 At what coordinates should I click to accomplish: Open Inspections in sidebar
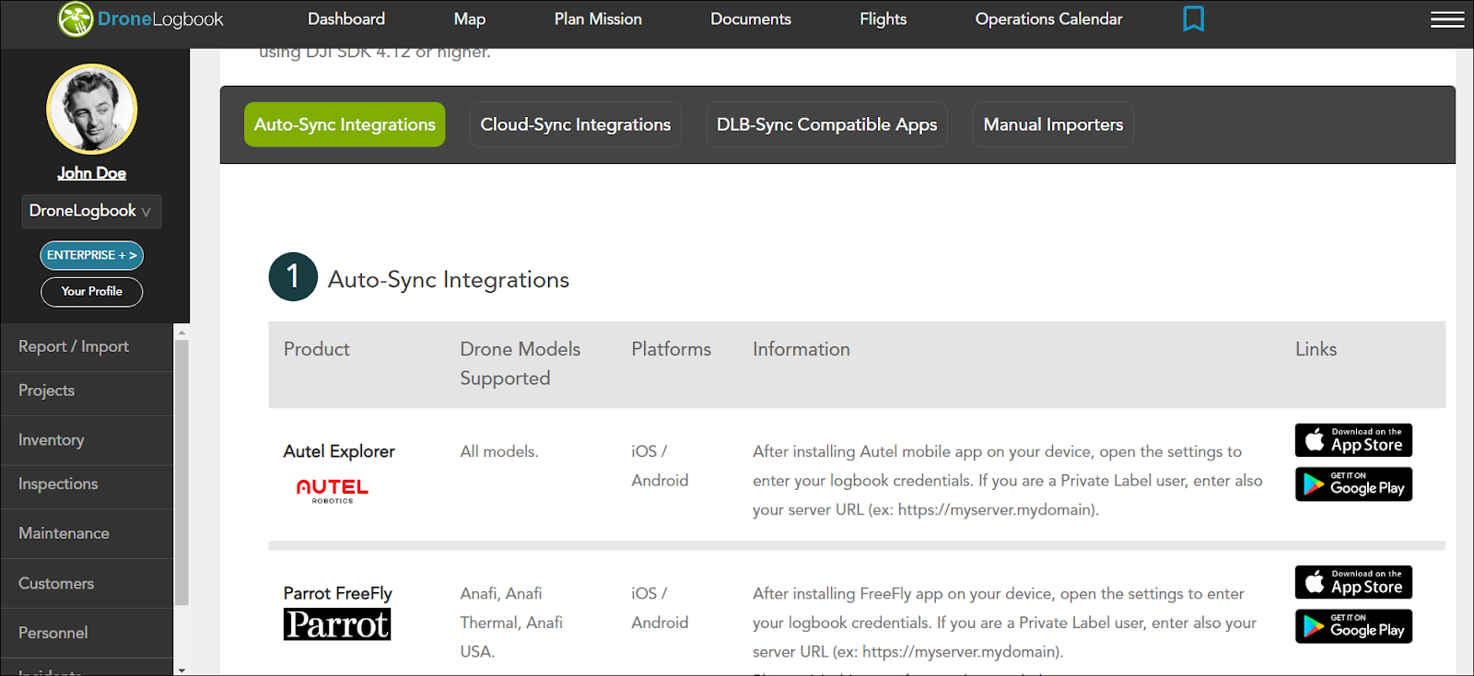point(87,484)
